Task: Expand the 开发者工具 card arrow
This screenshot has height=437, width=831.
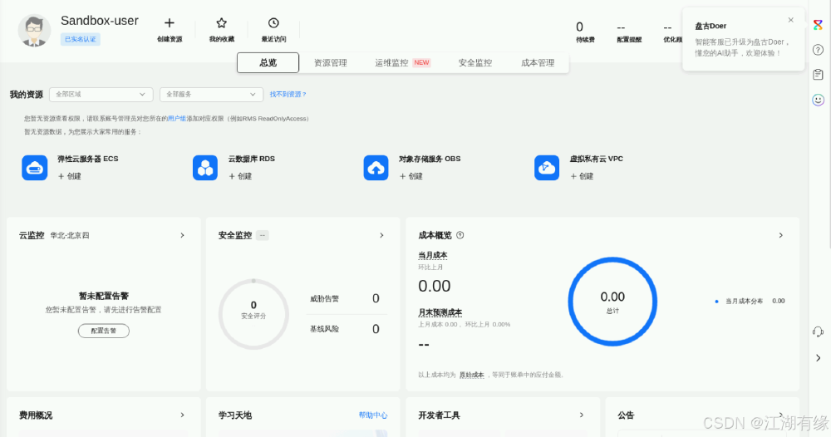Action: point(582,415)
